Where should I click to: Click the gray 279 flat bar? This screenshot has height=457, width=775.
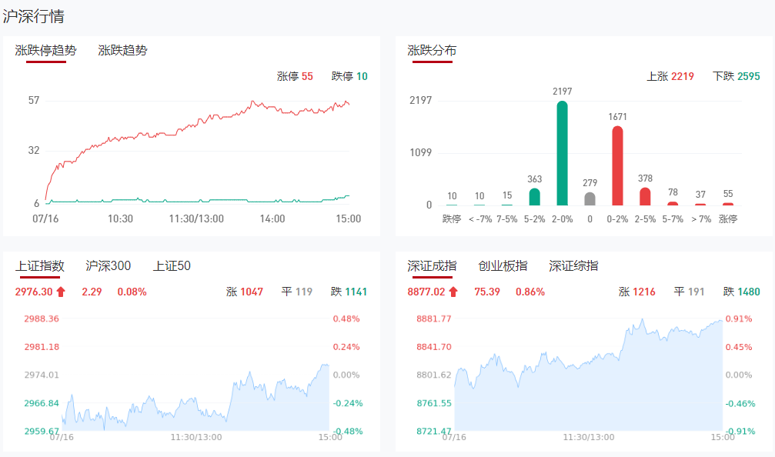pos(590,198)
